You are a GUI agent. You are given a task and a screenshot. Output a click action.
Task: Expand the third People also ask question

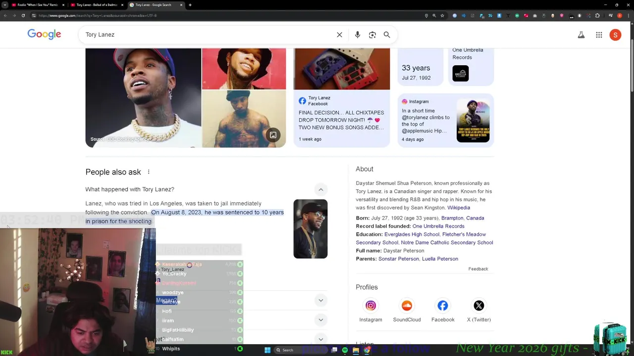click(x=320, y=319)
